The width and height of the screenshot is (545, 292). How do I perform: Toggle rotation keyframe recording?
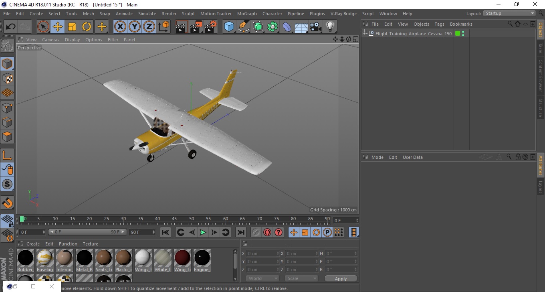316,232
